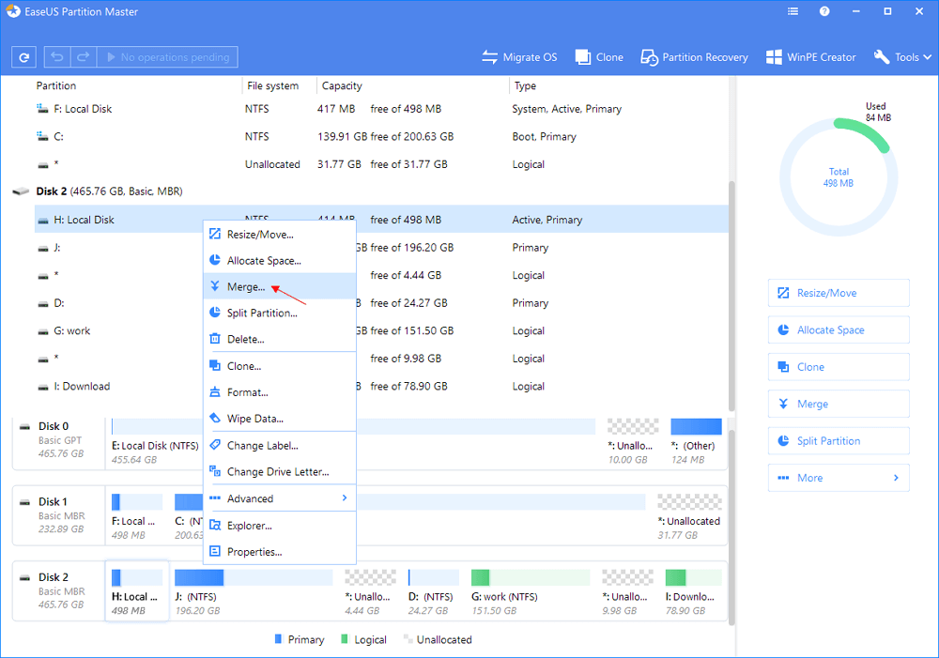The width and height of the screenshot is (939, 658).
Task: Select J: (NTFS) 196.20 GB block on Disk 2
Action: pyautogui.click(x=254, y=592)
